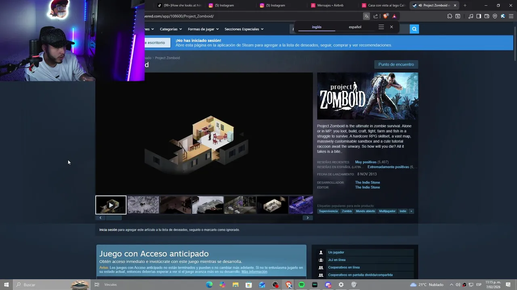Select inglés tab in translate popup

[317, 27]
